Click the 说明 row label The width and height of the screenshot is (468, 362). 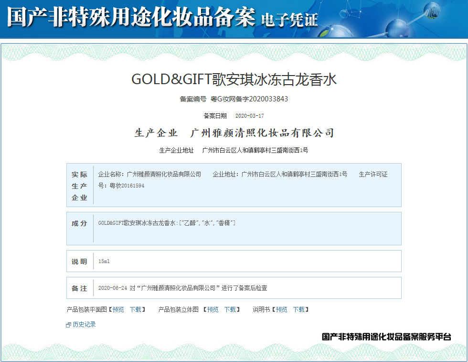click(79, 262)
